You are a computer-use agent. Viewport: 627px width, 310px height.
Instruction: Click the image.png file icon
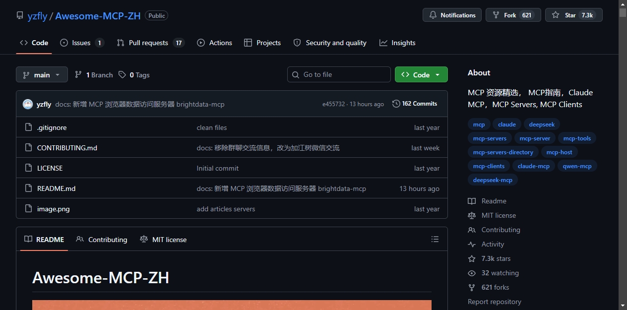point(28,209)
